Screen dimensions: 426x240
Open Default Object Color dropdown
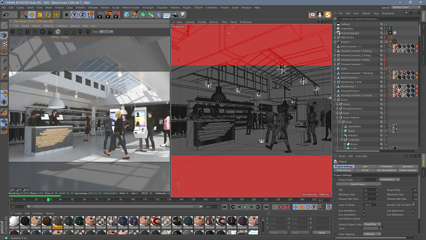tap(372, 224)
